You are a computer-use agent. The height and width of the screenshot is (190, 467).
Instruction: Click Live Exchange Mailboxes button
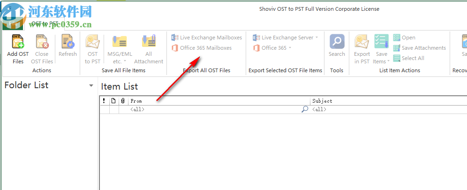tap(207, 38)
